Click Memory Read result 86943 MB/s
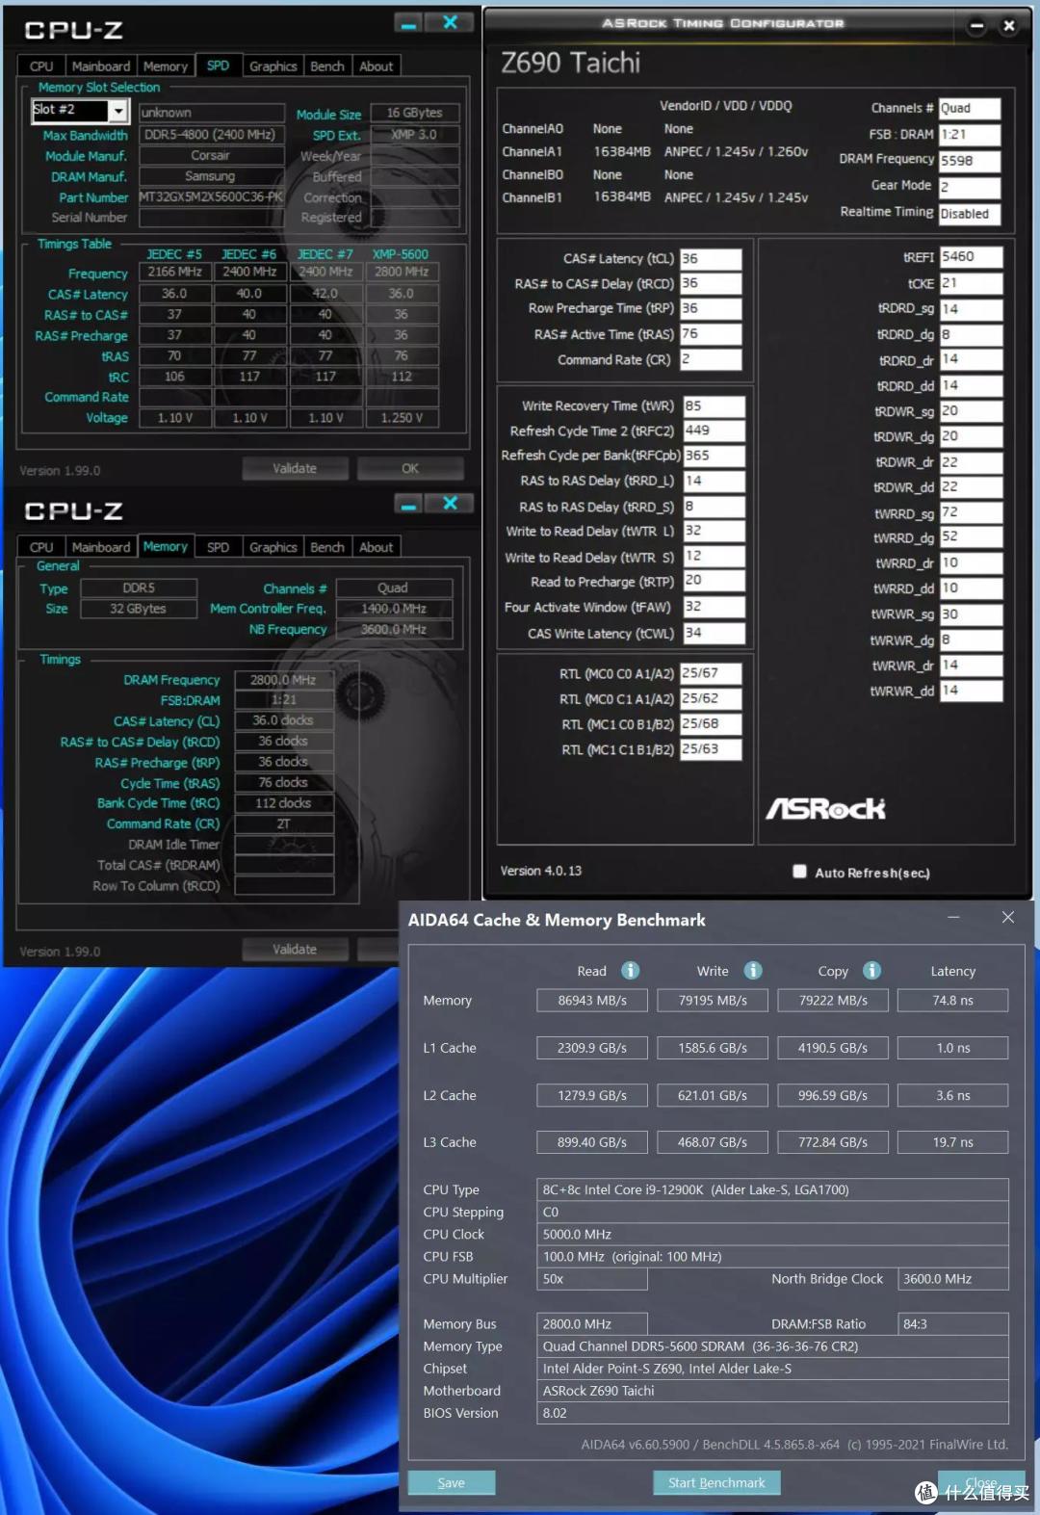 click(x=592, y=1001)
